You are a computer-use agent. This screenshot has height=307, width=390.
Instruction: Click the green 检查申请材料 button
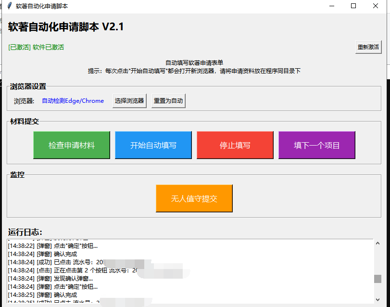[x=71, y=145]
